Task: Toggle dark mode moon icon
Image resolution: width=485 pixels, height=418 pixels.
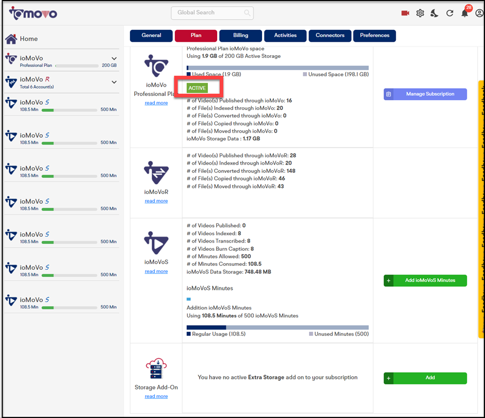Action: click(434, 13)
